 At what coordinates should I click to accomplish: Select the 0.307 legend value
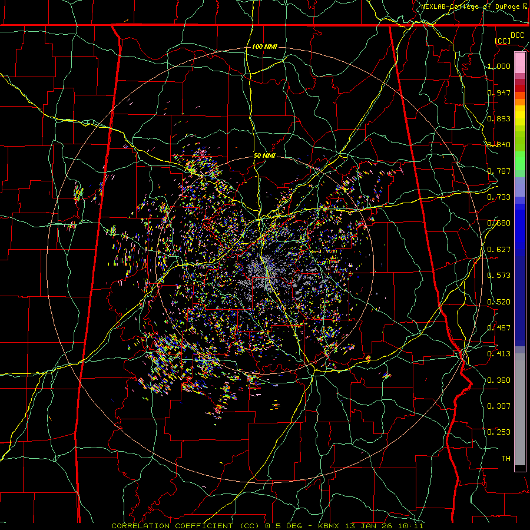(499, 406)
